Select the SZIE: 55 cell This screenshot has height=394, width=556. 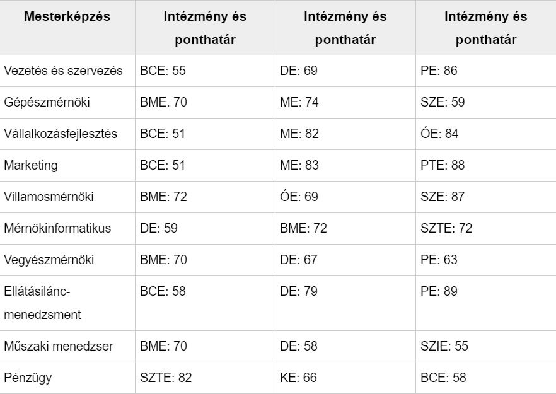click(444, 345)
